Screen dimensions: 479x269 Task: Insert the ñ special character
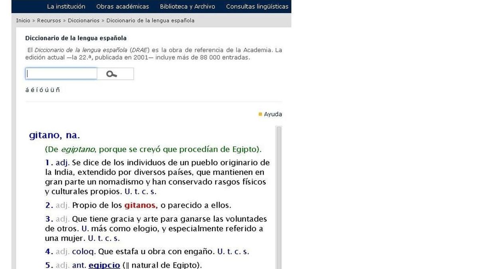[58, 90]
